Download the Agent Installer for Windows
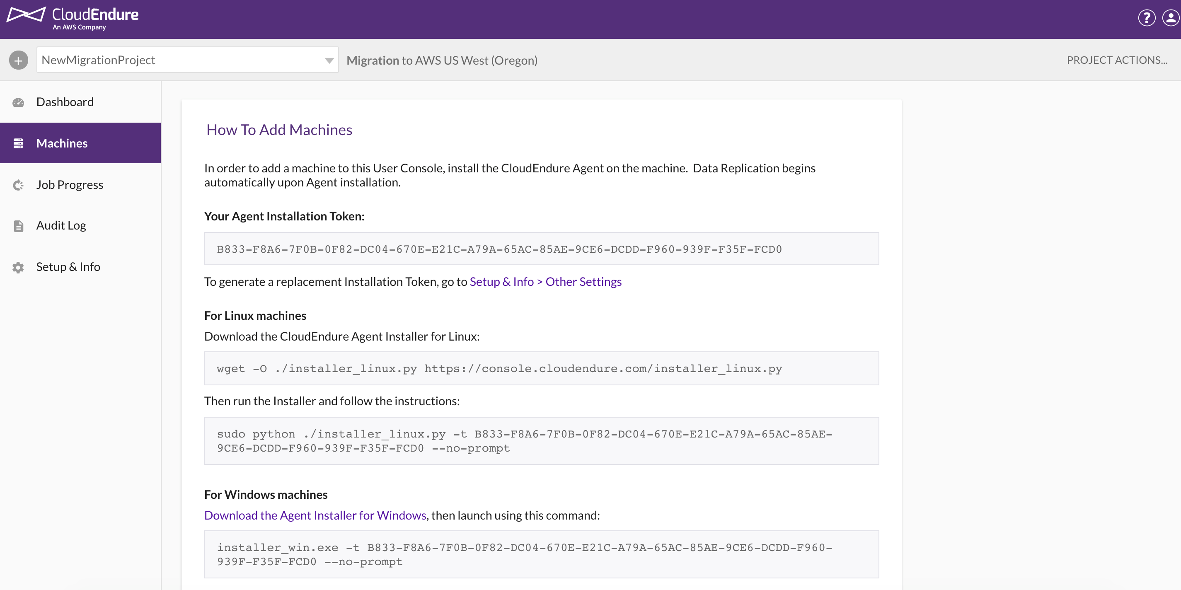The width and height of the screenshot is (1181, 590). tap(315, 515)
